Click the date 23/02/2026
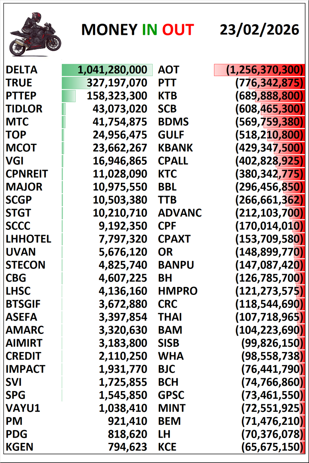 [x=259, y=30]
